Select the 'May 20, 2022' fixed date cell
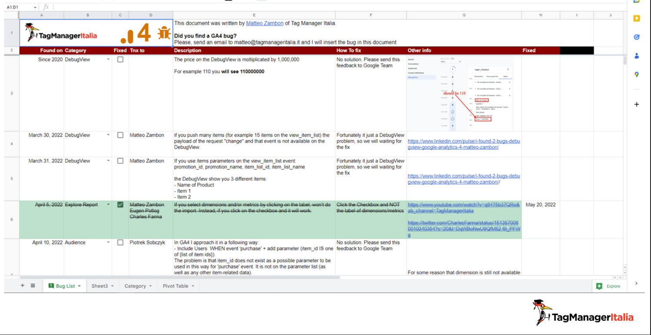This screenshot has height=335, width=651. point(541,219)
